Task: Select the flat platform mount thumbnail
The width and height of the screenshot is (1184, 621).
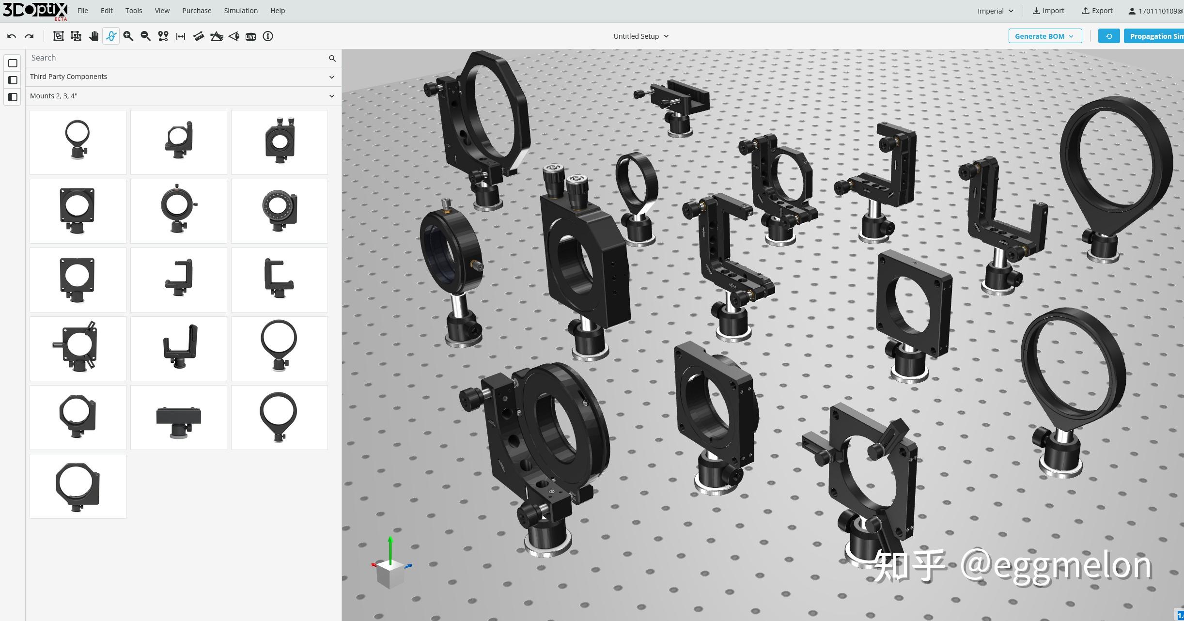Action: (178, 417)
